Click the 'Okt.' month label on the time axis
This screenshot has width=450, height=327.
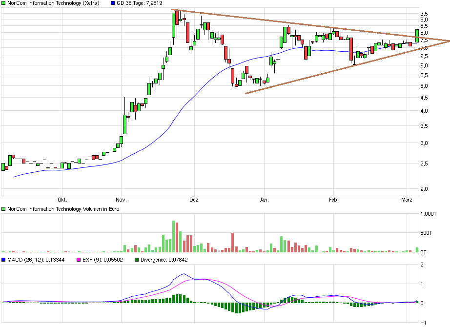pyautogui.click(x=62, y=200)
